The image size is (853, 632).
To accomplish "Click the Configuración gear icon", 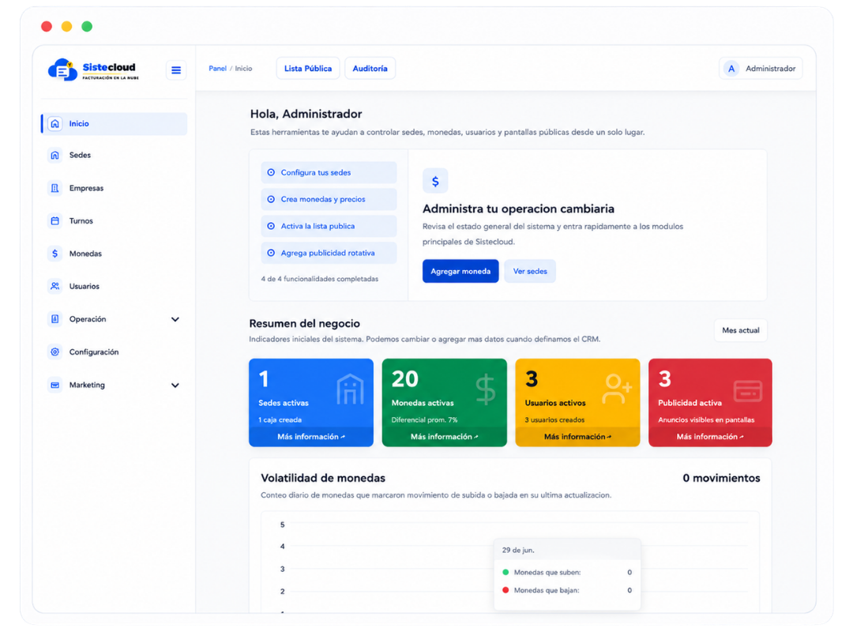I will point(55,352).
